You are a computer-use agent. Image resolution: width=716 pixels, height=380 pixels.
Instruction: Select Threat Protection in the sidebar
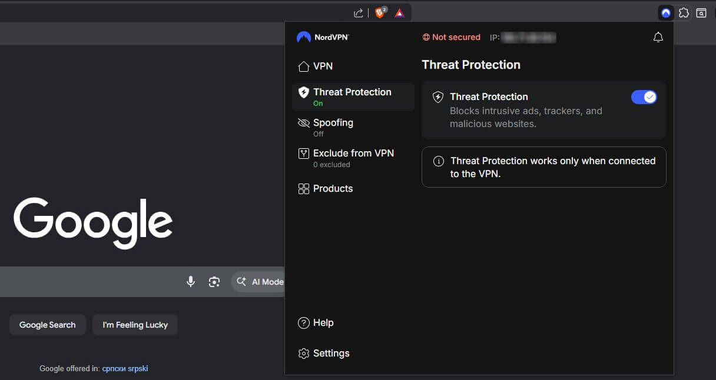(x=353, y=97)
